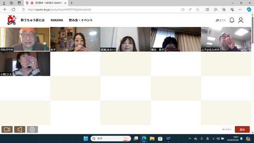Open the volume tray icon
The height and width of the screenshot is (143, 254).
pos(218,139)
